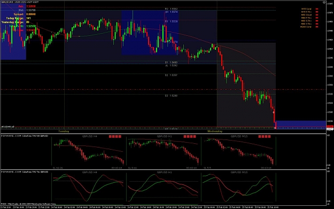Click the GBPUSD M15 title in the candle sub-window
The image size is (334, 209).
click(x=239, y=136)
